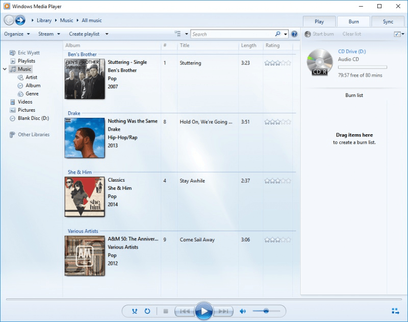The image size is (408, 322).
Task: Open Other Libraries
Action: tap(30, 135)
